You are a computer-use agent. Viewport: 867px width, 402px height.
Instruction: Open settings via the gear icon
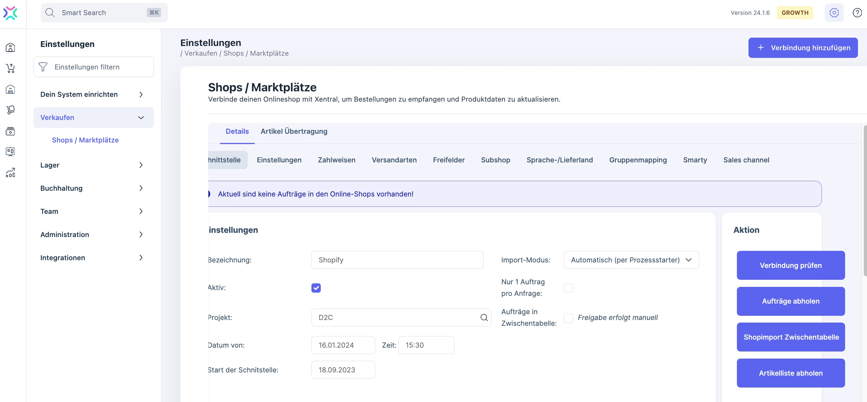pyautogui.click(x=834, y=13)
